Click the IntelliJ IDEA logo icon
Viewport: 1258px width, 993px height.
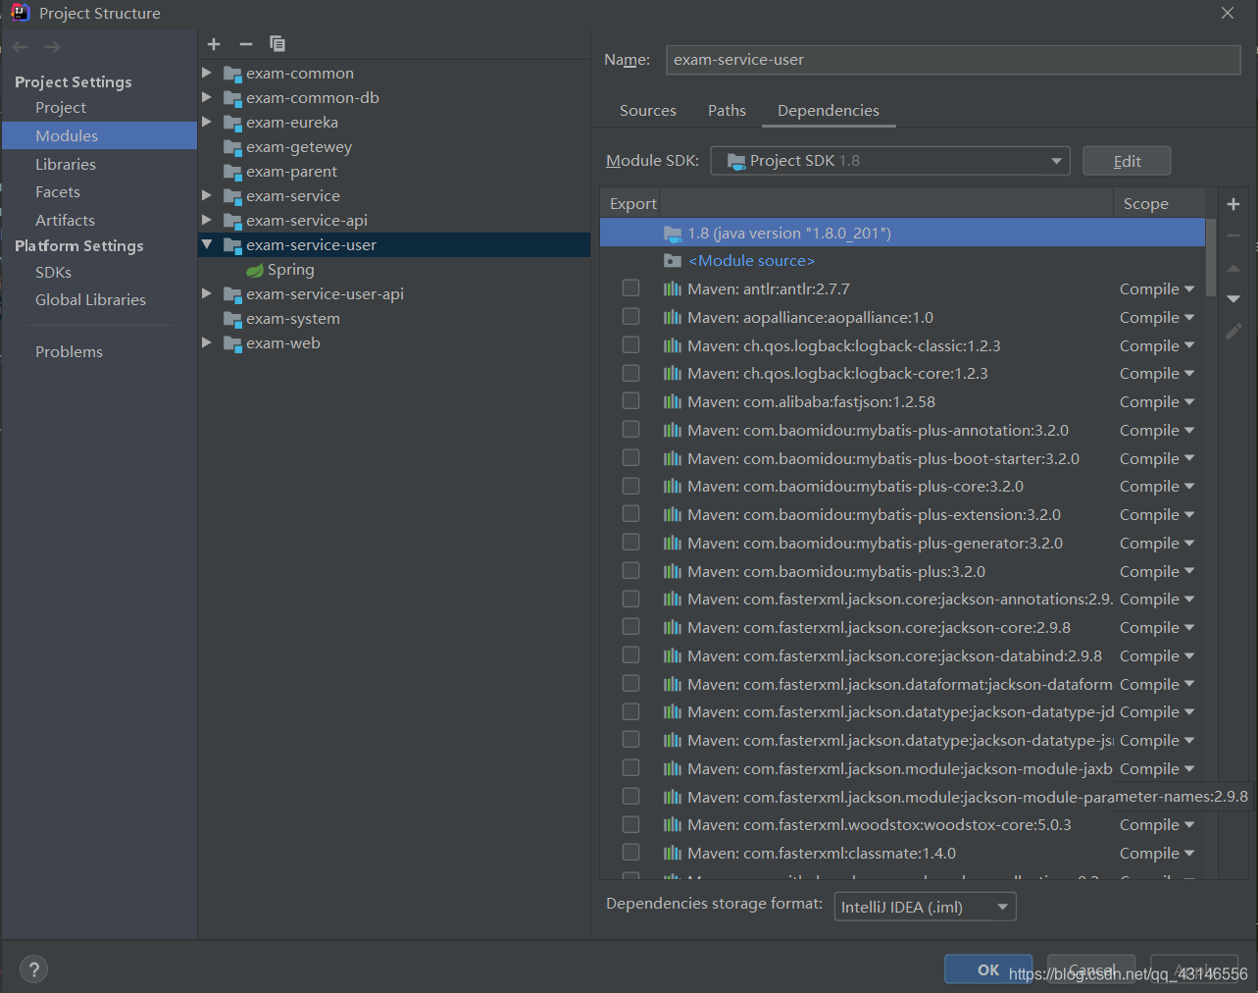click(20, 13)
